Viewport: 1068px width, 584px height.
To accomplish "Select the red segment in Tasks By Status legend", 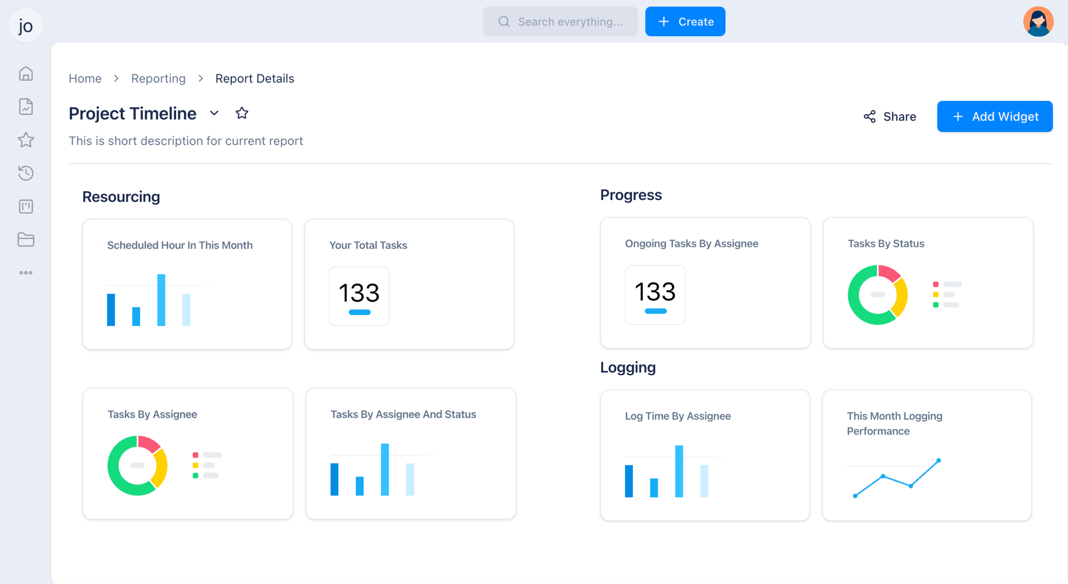I will tap(936, 284).
